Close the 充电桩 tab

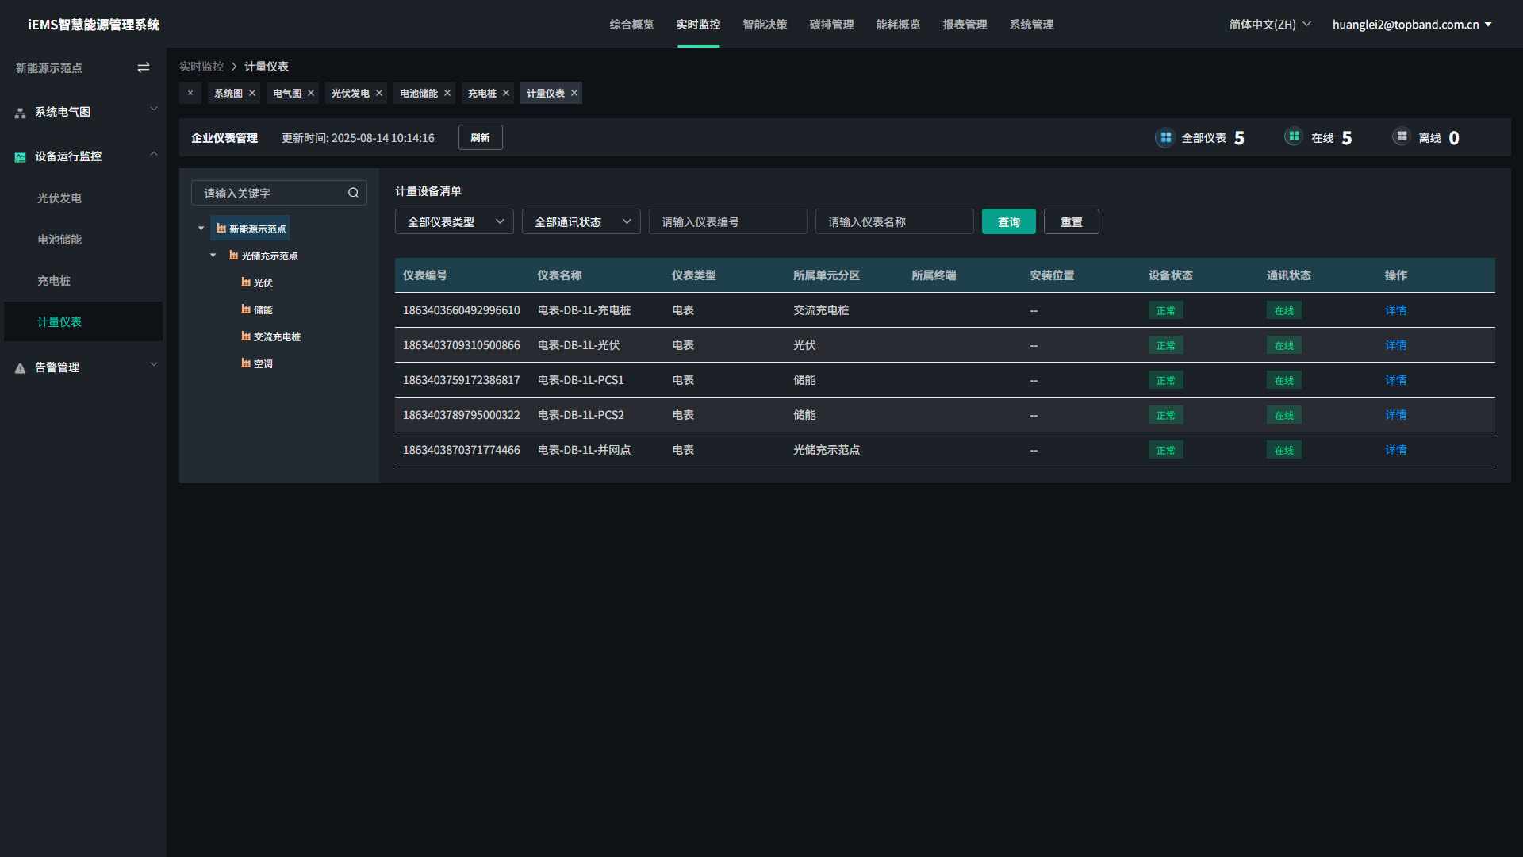tap(506, 93)
